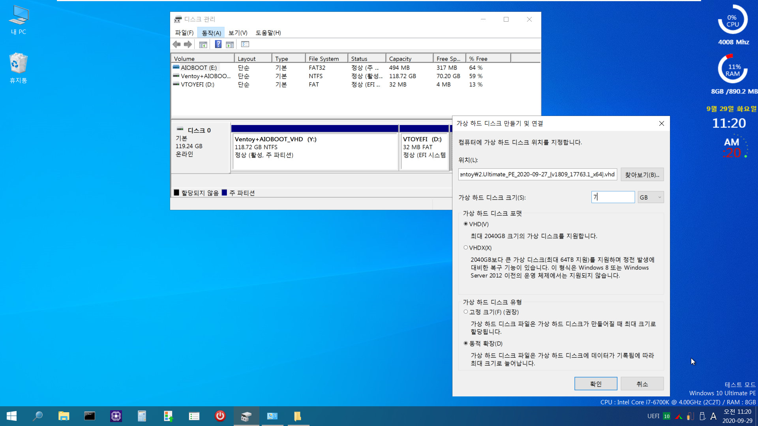Open the Windows Start button
This screenshot has width=758, height=426.
click(x=11, y=416)
